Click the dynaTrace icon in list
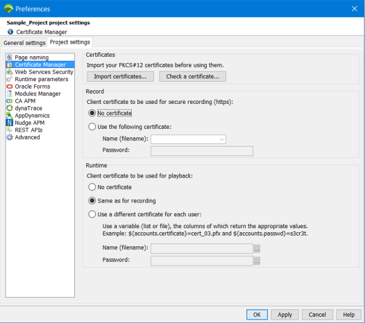 tap(10, 108)
